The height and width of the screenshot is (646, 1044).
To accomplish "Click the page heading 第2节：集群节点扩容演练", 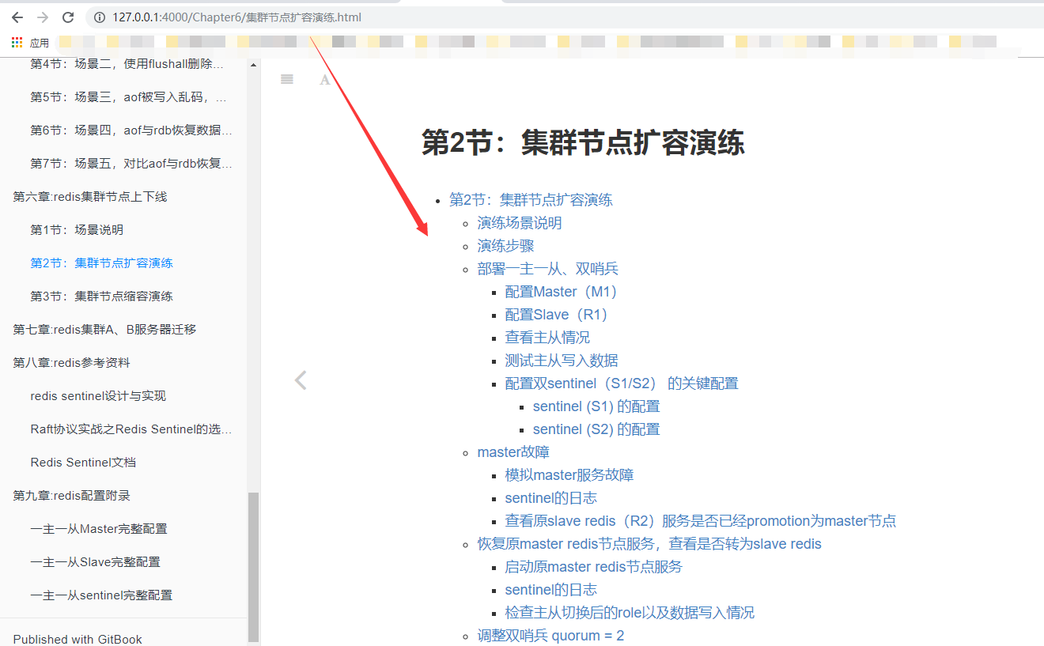I will pyautogui.click(x=583, y=143).
